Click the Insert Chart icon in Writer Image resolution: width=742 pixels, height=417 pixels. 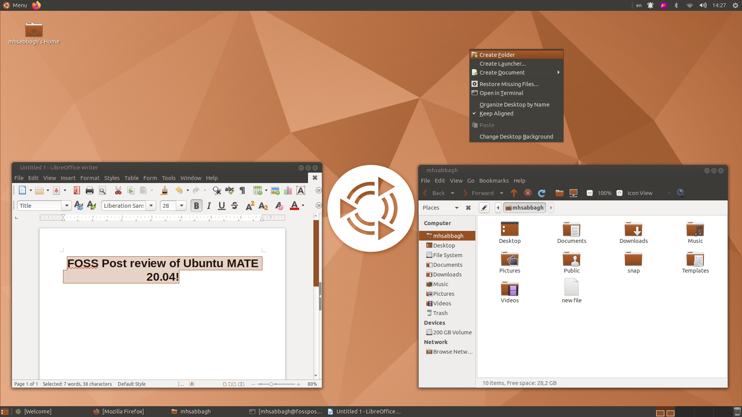288,191
